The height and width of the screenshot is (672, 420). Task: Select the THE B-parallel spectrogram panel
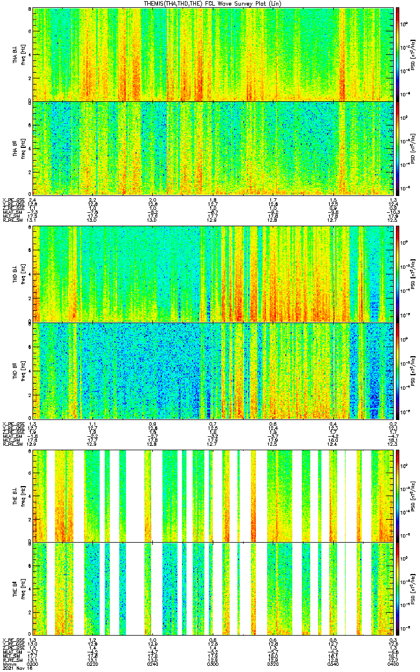click(213, 589)
